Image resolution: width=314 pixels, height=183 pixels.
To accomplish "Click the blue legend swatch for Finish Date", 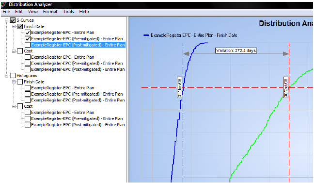I will tap(146, 35).
